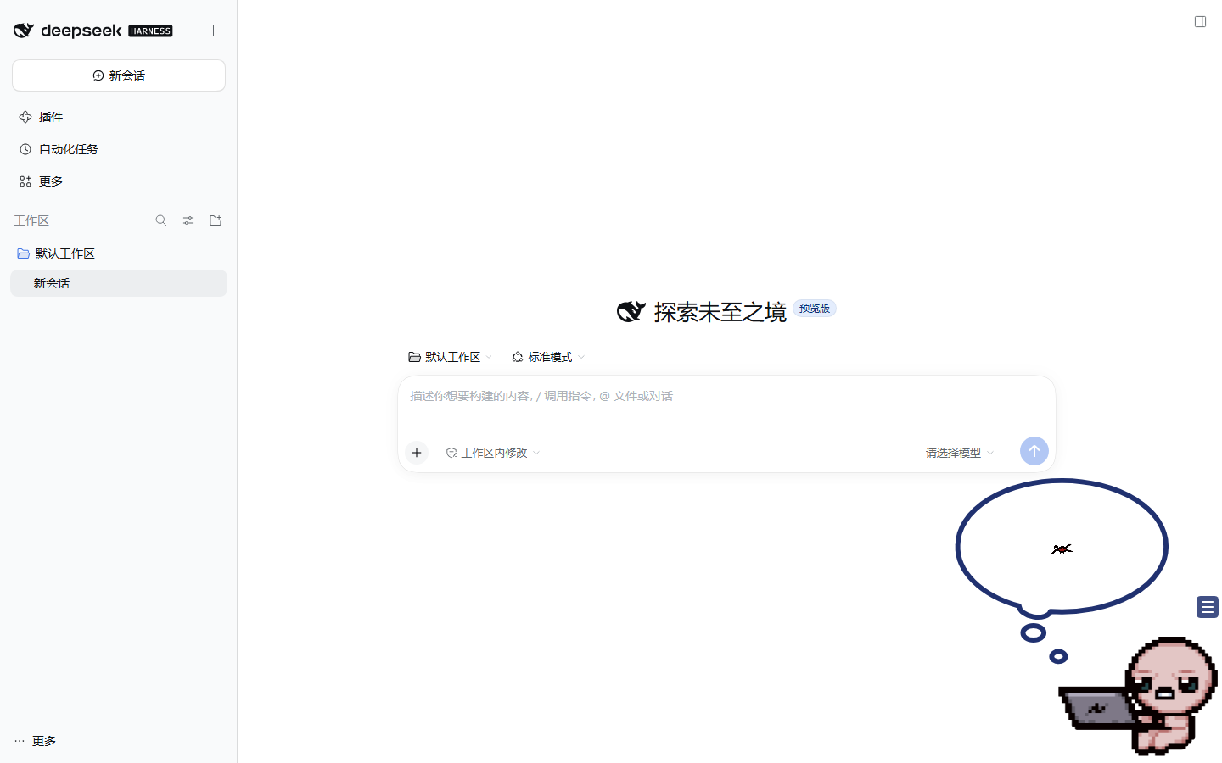Click the HARNESS badge label
The height and width of the screenshot is (763, 1222).
click(x=150, y=31)
